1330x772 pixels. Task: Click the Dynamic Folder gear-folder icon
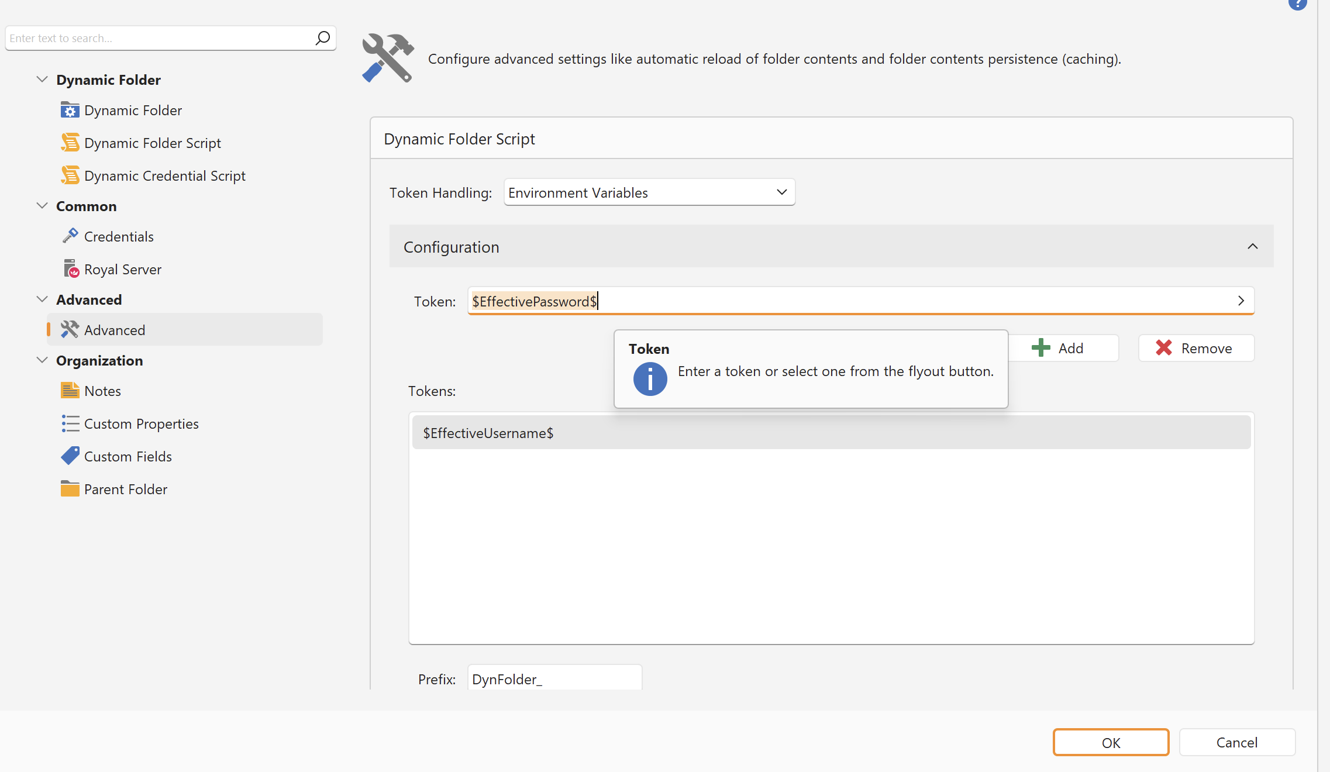[x=70, y=110]
